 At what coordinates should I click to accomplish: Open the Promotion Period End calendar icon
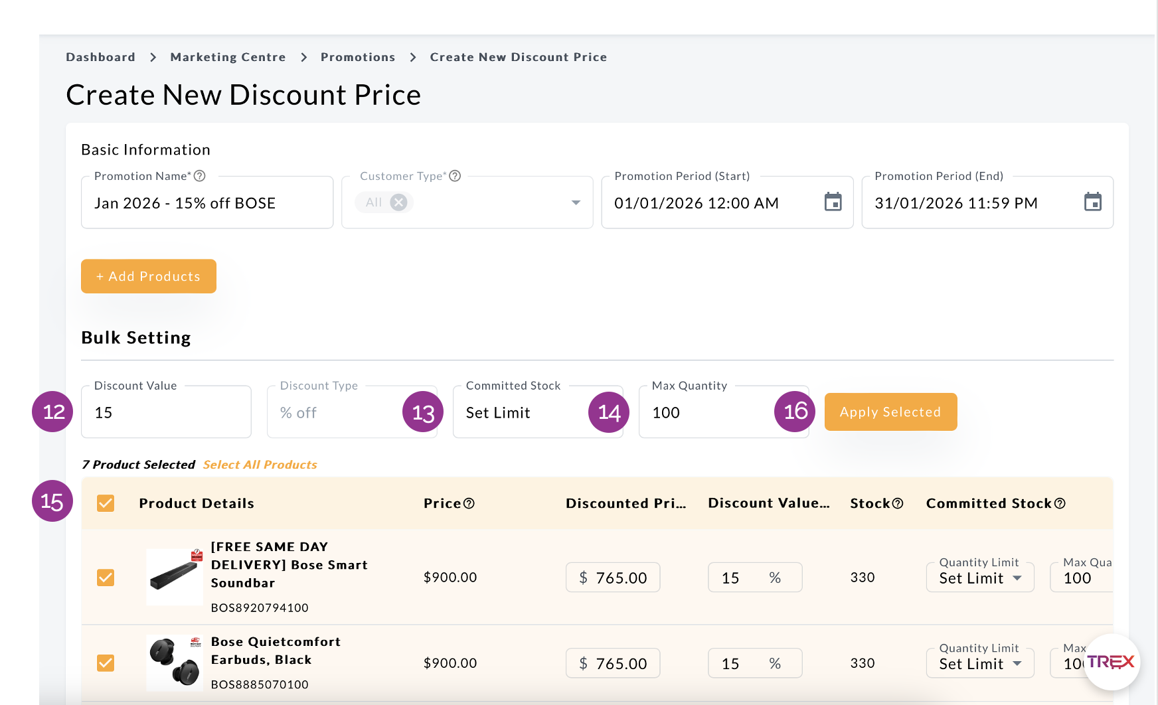(x=1092, y=202)
